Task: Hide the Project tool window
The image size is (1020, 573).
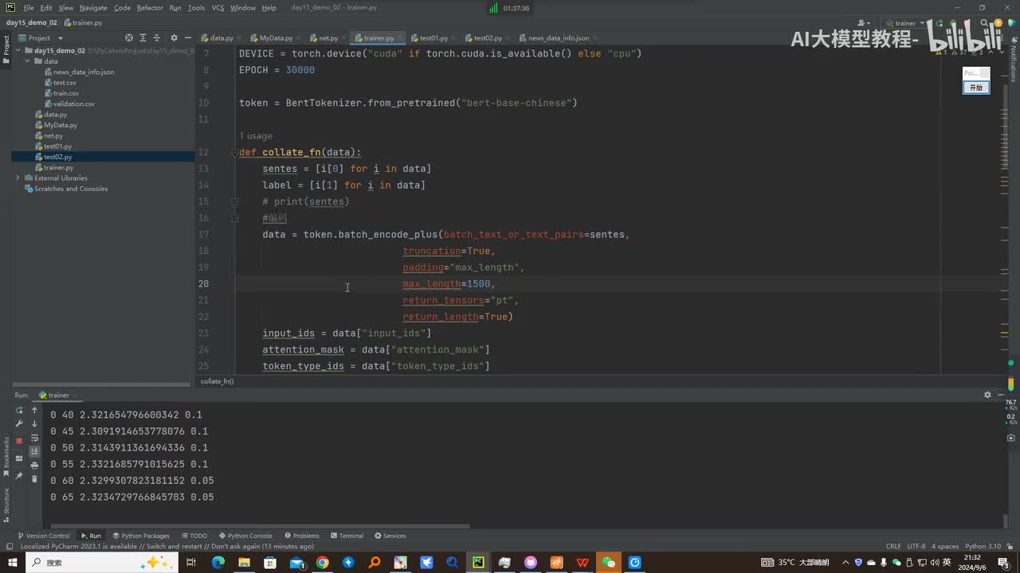Action: point(188,38)
